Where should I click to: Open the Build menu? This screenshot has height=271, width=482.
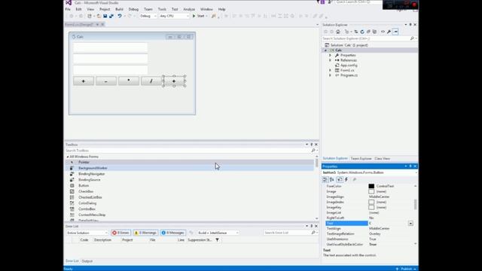[x=119, y=9]
